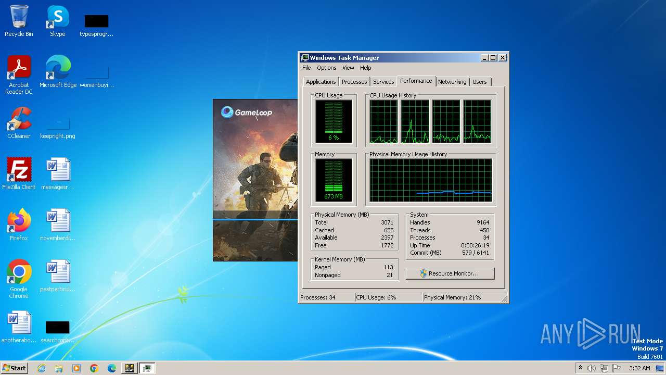
Task: Open the Options menu in Task Manager
Action: 327,68
